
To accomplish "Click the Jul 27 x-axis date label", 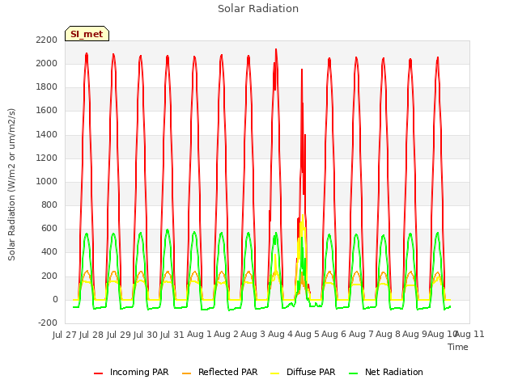I will tap(65, 335).
